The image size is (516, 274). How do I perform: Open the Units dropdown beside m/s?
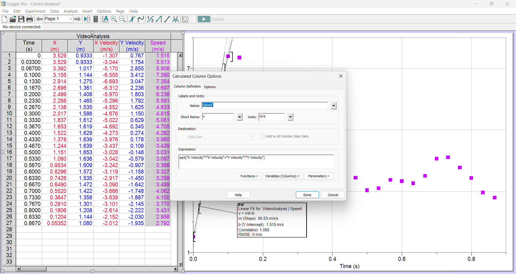pyautogui.click(x=290, y=117)
